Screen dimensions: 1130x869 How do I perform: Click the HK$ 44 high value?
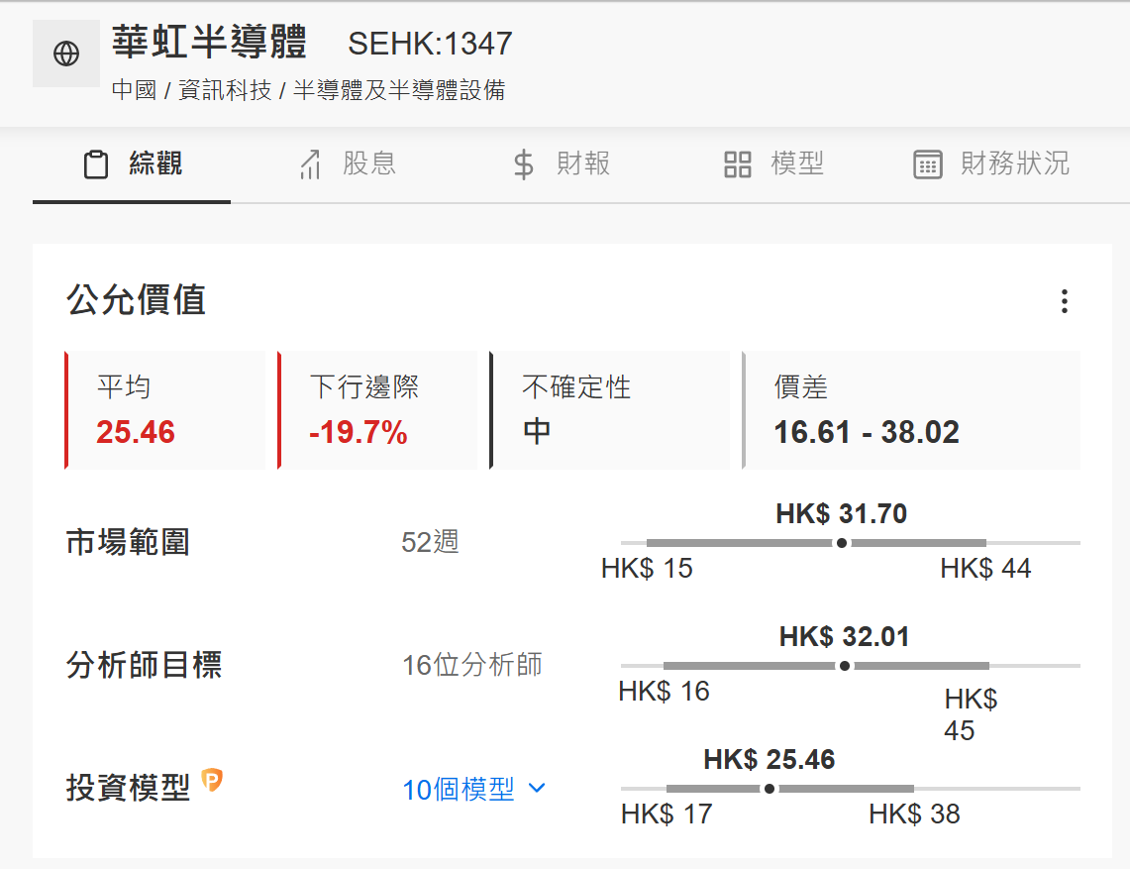click(985, 569)
